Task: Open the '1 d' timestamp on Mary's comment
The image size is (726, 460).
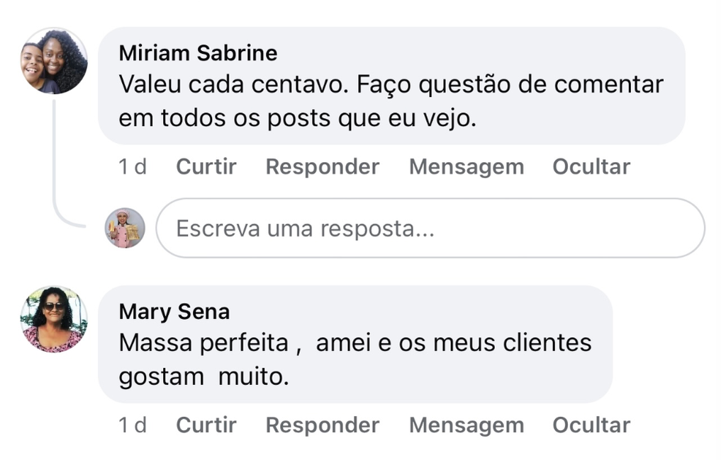Action: (133, 425)
